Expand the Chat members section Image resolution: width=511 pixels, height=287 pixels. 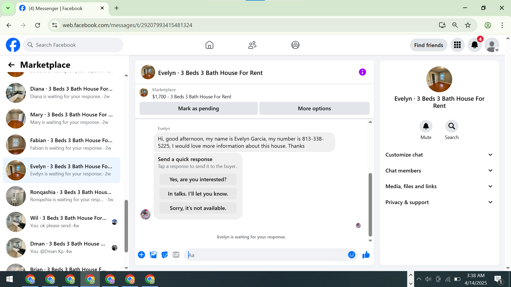(x=439, y=171)
